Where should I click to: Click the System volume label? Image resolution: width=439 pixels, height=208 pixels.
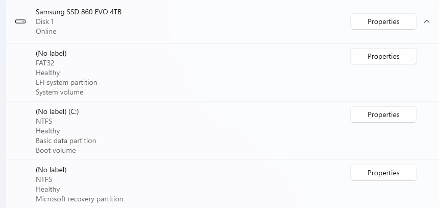point(59,92)
